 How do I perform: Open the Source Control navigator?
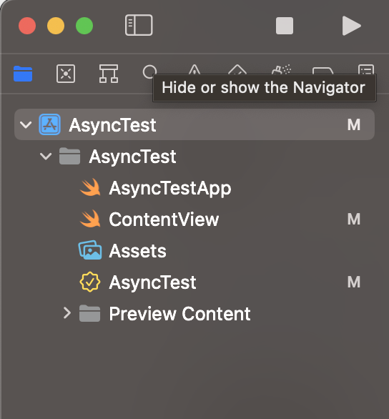pos(66,74)
